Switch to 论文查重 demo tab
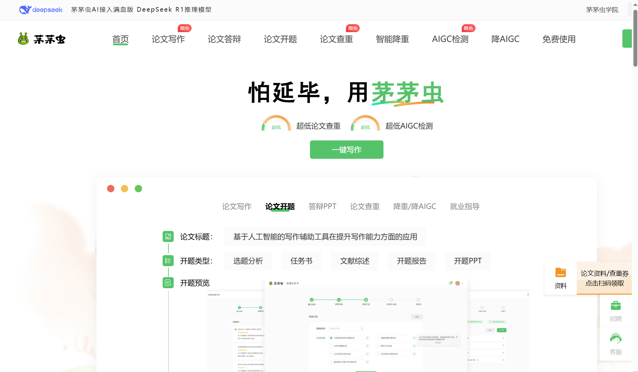 point(365,206)
